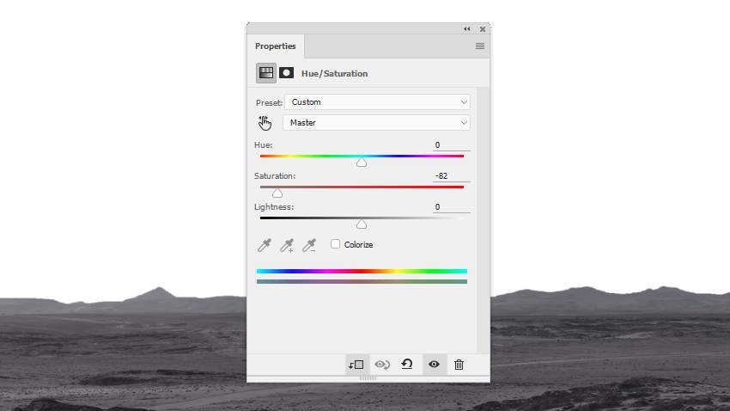Screen dimensions: 730x411
Task: Switch to the Properties tab
Action: (275, 46)
